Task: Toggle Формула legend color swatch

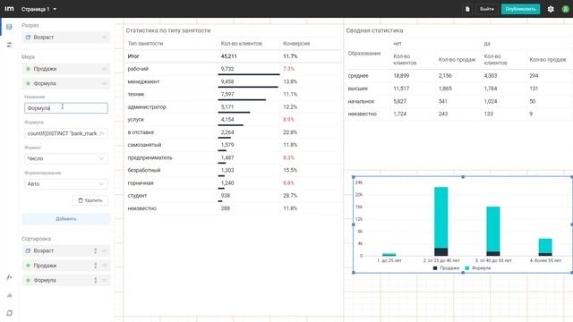Action: pos(466,268)
